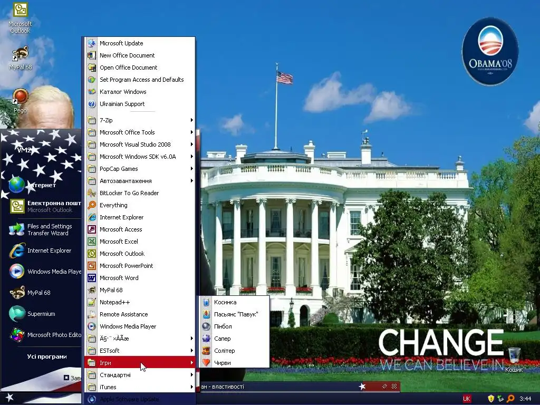The image size is (540, 405).
Task: Click the Open Office Document icon
Action: coord(92,67)
